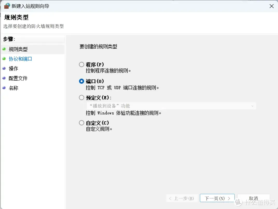Image resolution: width=278 pixels, height=209 pixels.
Task: Click the purple bullet beside 配置文件
Action: [x=4, y=78]
